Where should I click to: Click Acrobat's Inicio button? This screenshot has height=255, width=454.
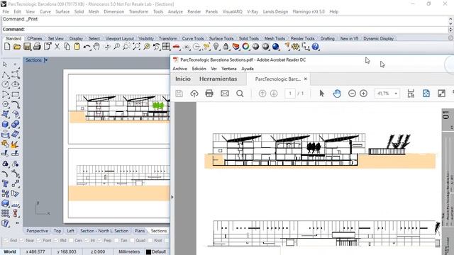tap(183, 79)
